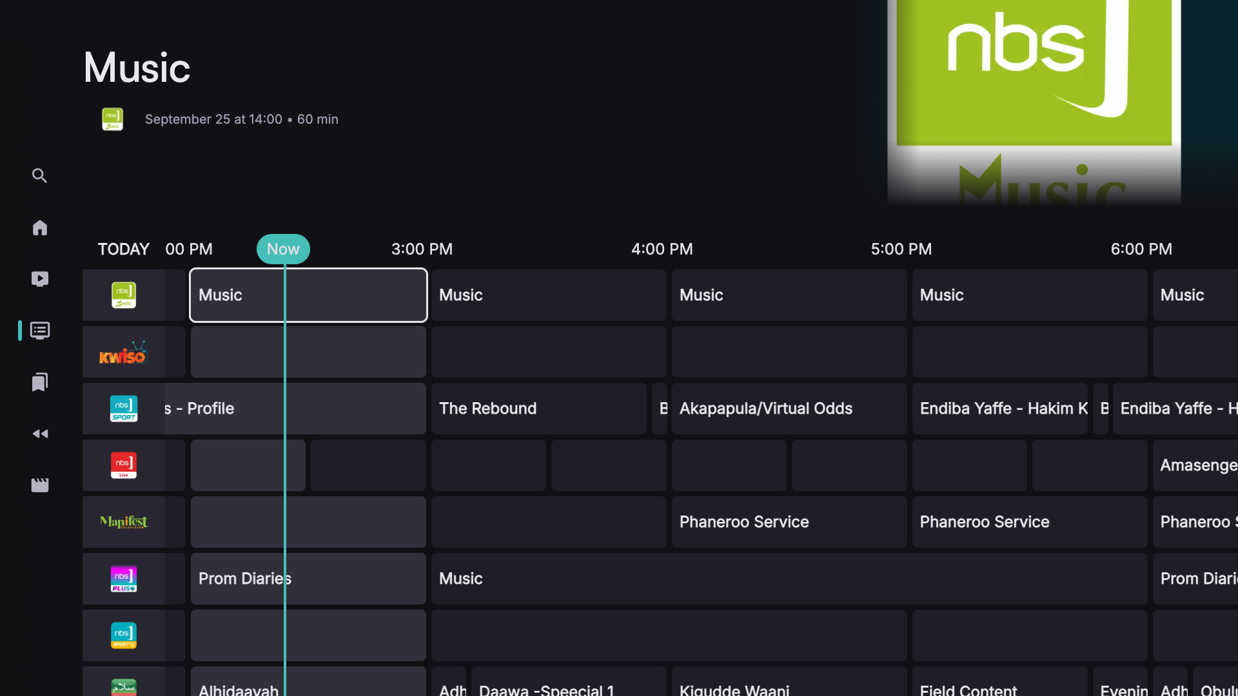Click the 4:00 PM time header
The height and width of the screenshot is (696, 1238).
click(662, 249)
